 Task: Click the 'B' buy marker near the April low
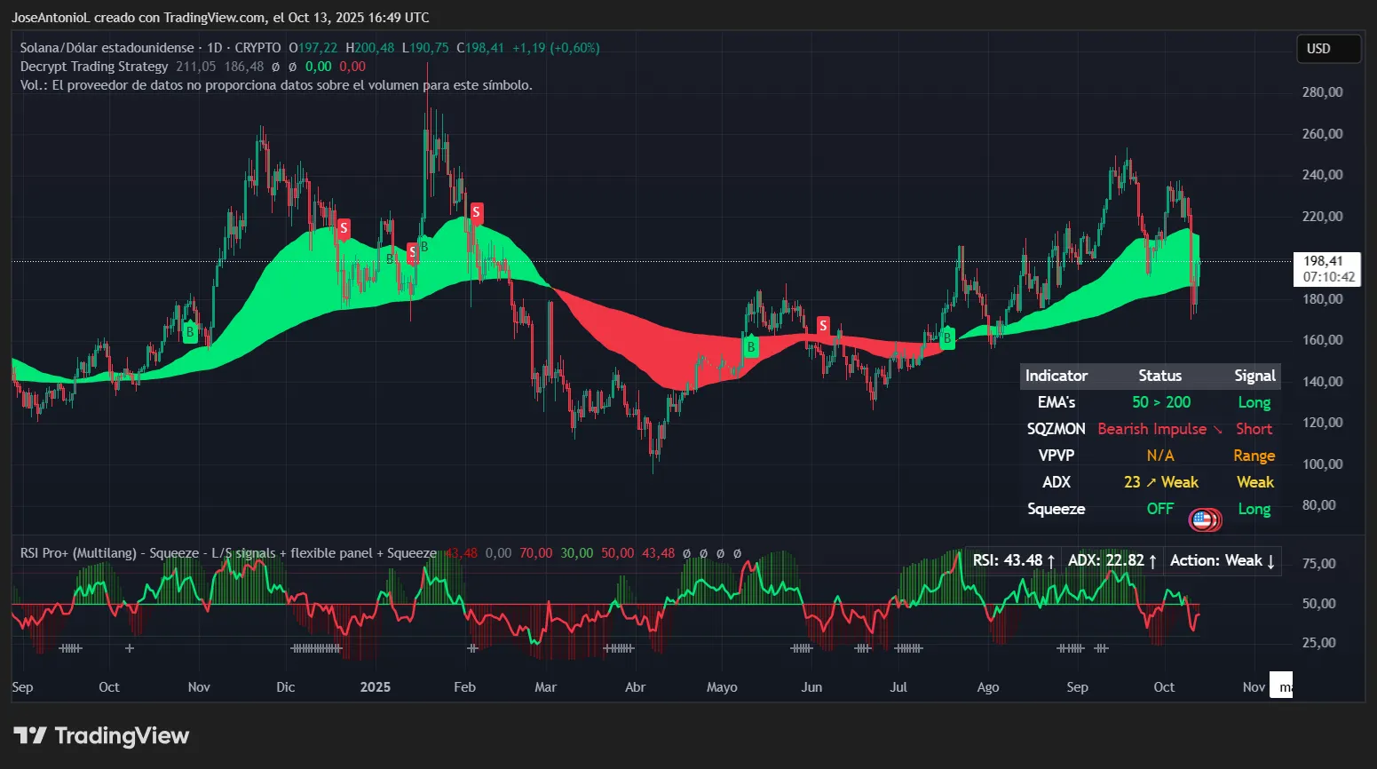coord(750,346)
